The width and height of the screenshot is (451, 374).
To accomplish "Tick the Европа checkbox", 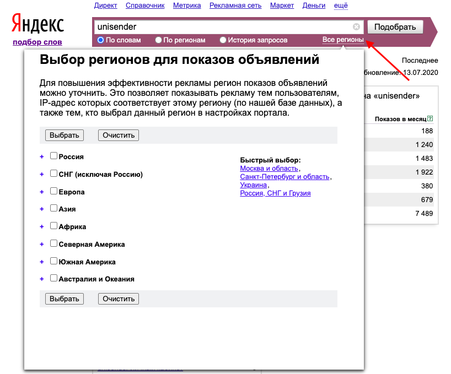I will (x=53, y=191).
